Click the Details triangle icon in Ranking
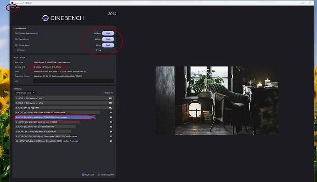Screen dimensions: 317x182 (x=112, y=93)
